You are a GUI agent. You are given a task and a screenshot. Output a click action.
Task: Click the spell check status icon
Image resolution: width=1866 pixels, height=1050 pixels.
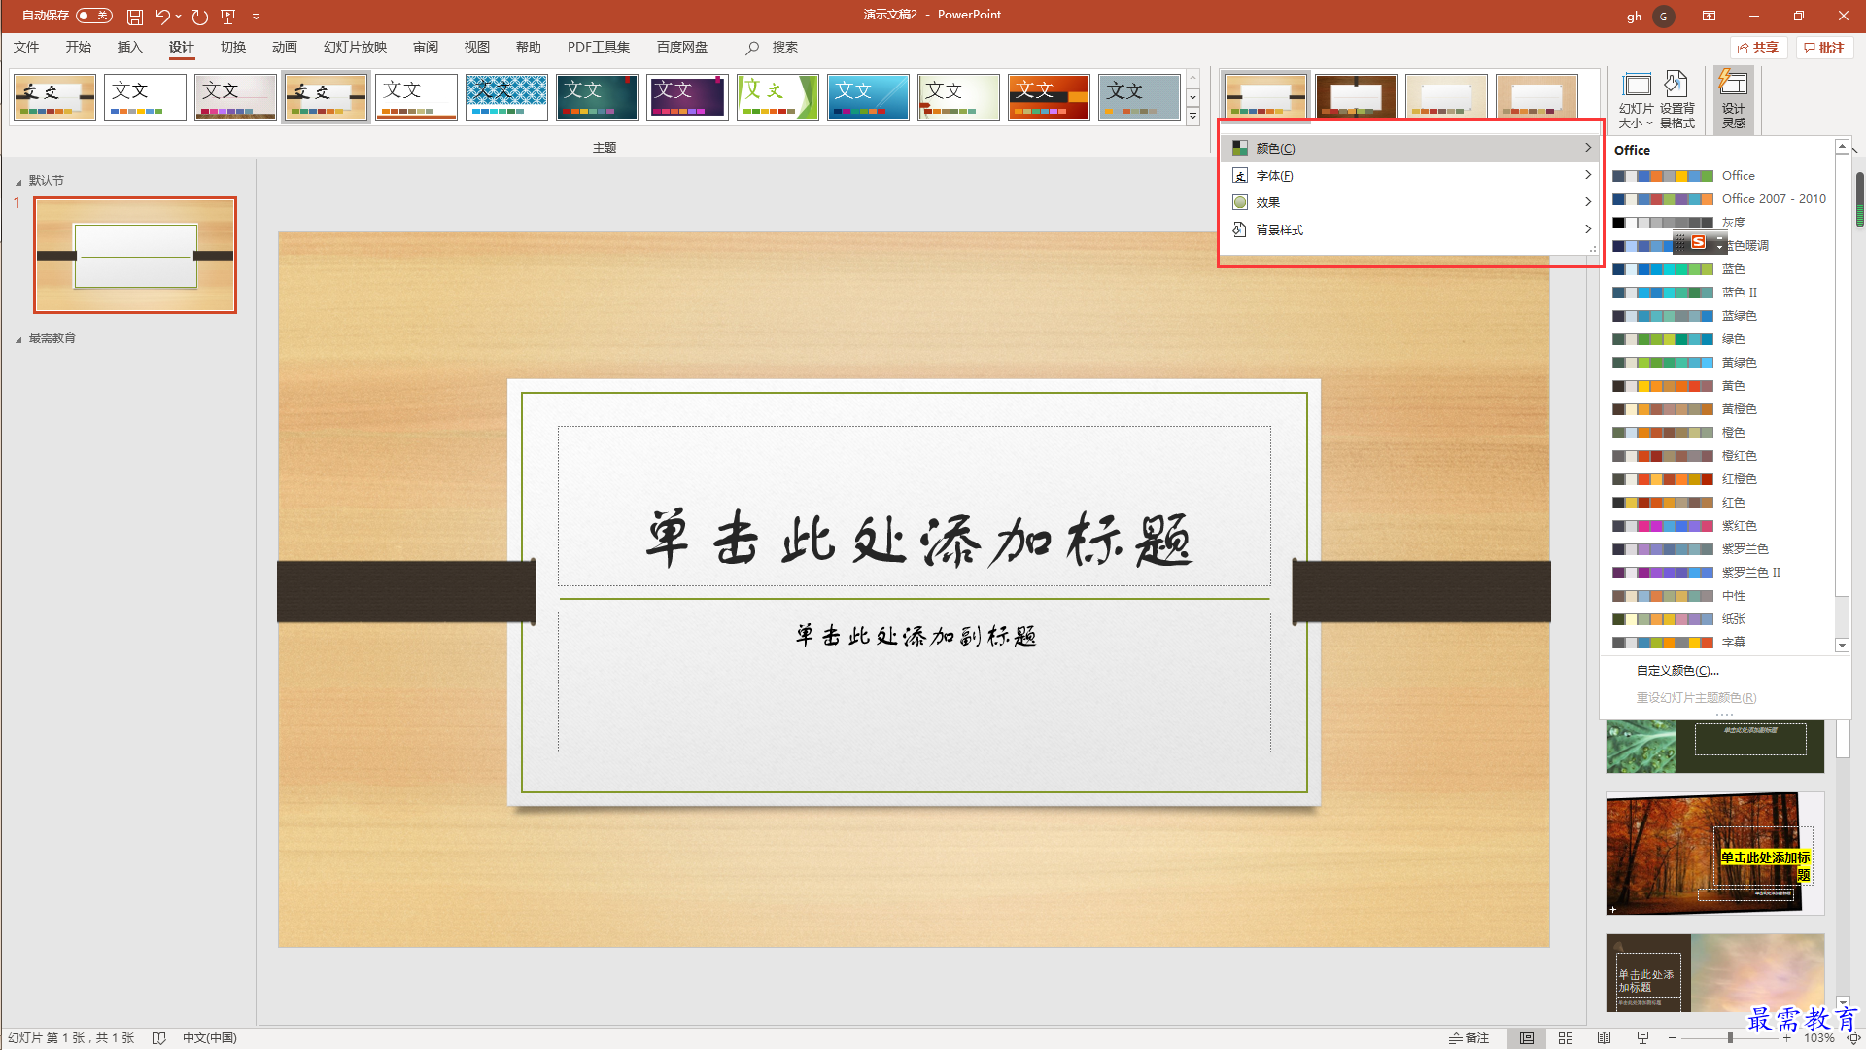158,1038
